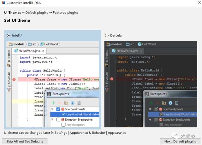
Task: Toggle Any exception checkbox in Darcula preview
Action: point(161,125)
